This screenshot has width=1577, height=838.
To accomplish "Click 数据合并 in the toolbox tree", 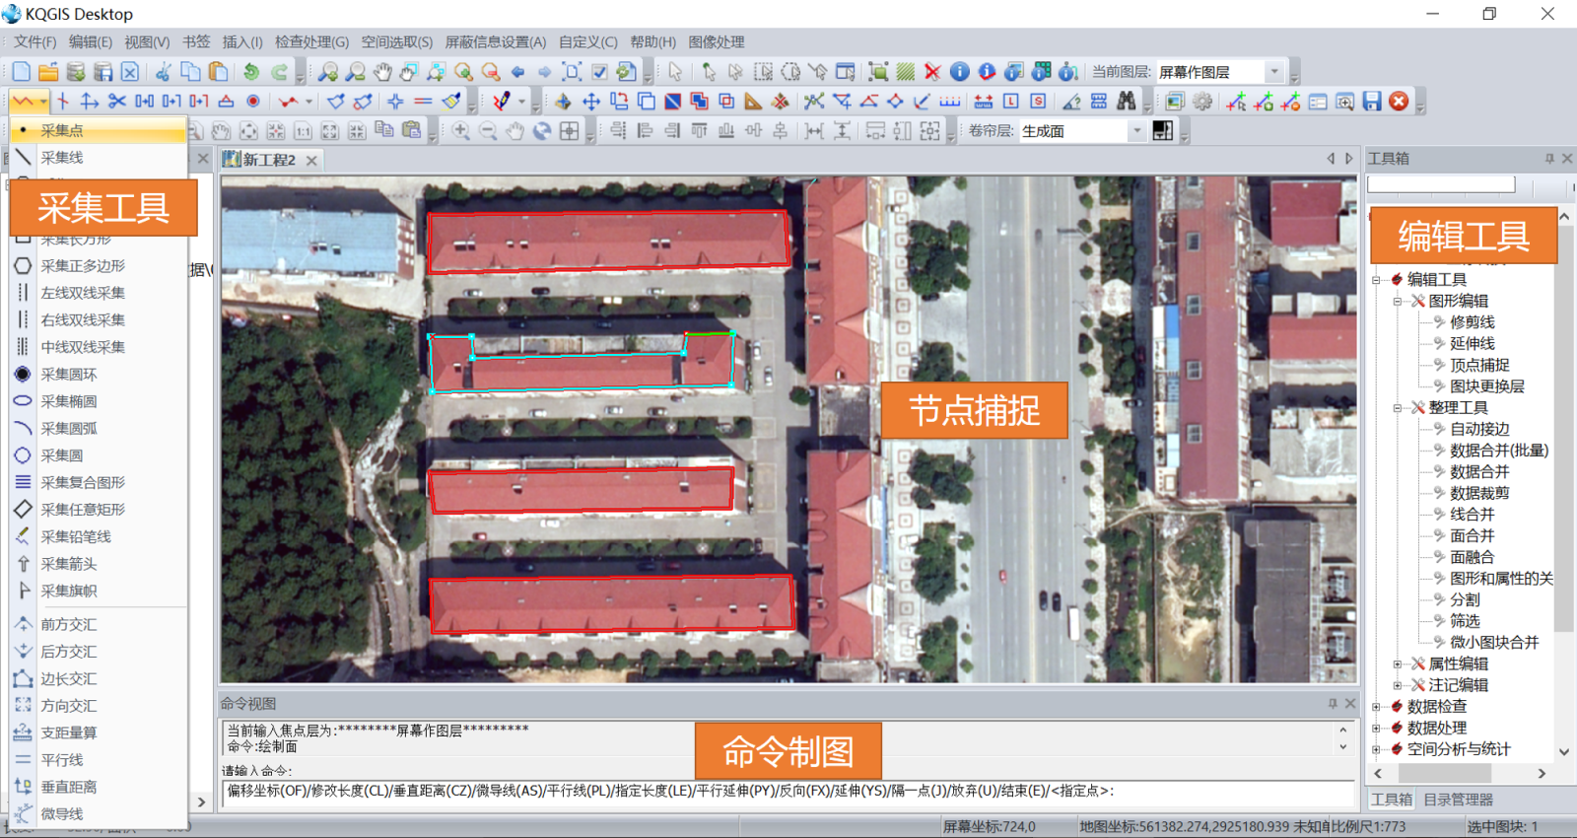I will [1478, 472].
